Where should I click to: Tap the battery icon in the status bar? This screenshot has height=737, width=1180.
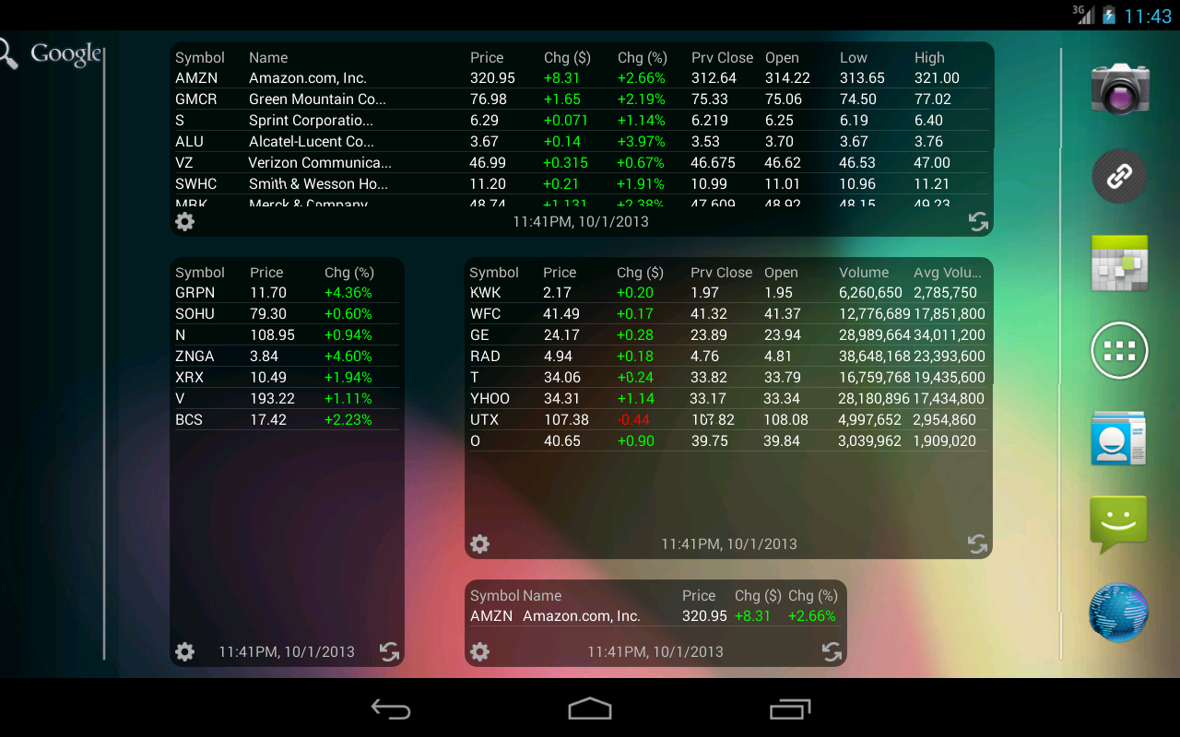pyautogui.click(x=1108, y=15)
